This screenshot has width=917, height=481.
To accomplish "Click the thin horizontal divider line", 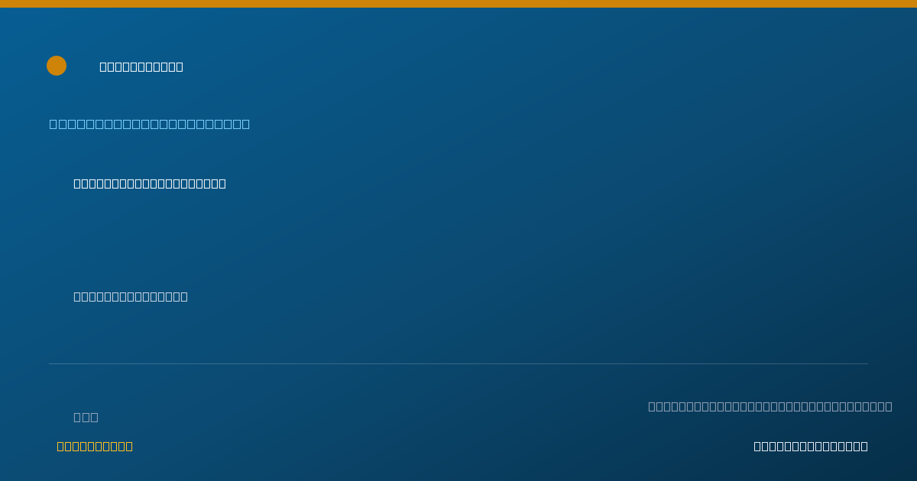I will pos(458,363).
